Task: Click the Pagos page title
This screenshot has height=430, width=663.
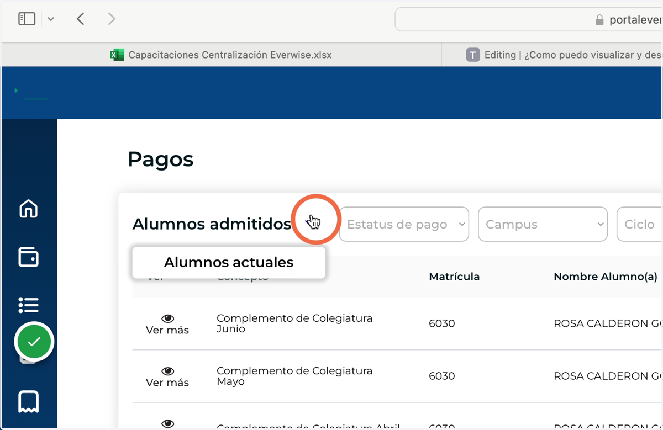Action: pyautogui.click(x=161, y=160)
